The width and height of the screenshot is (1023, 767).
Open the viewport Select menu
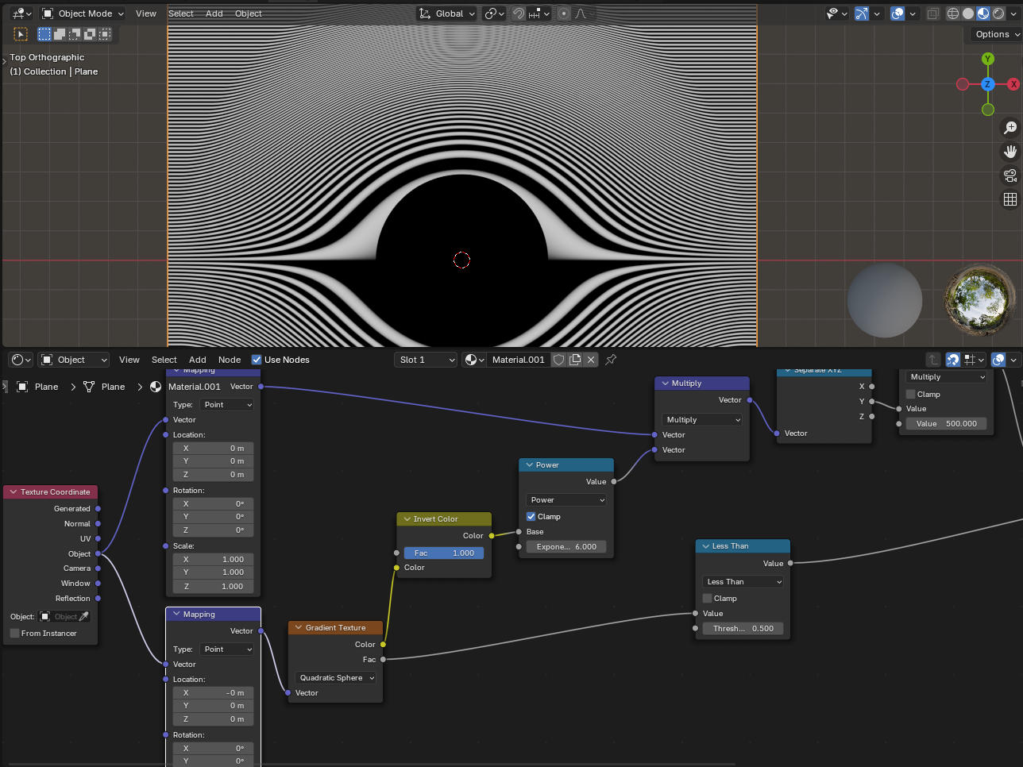click(x=181, y=13)
